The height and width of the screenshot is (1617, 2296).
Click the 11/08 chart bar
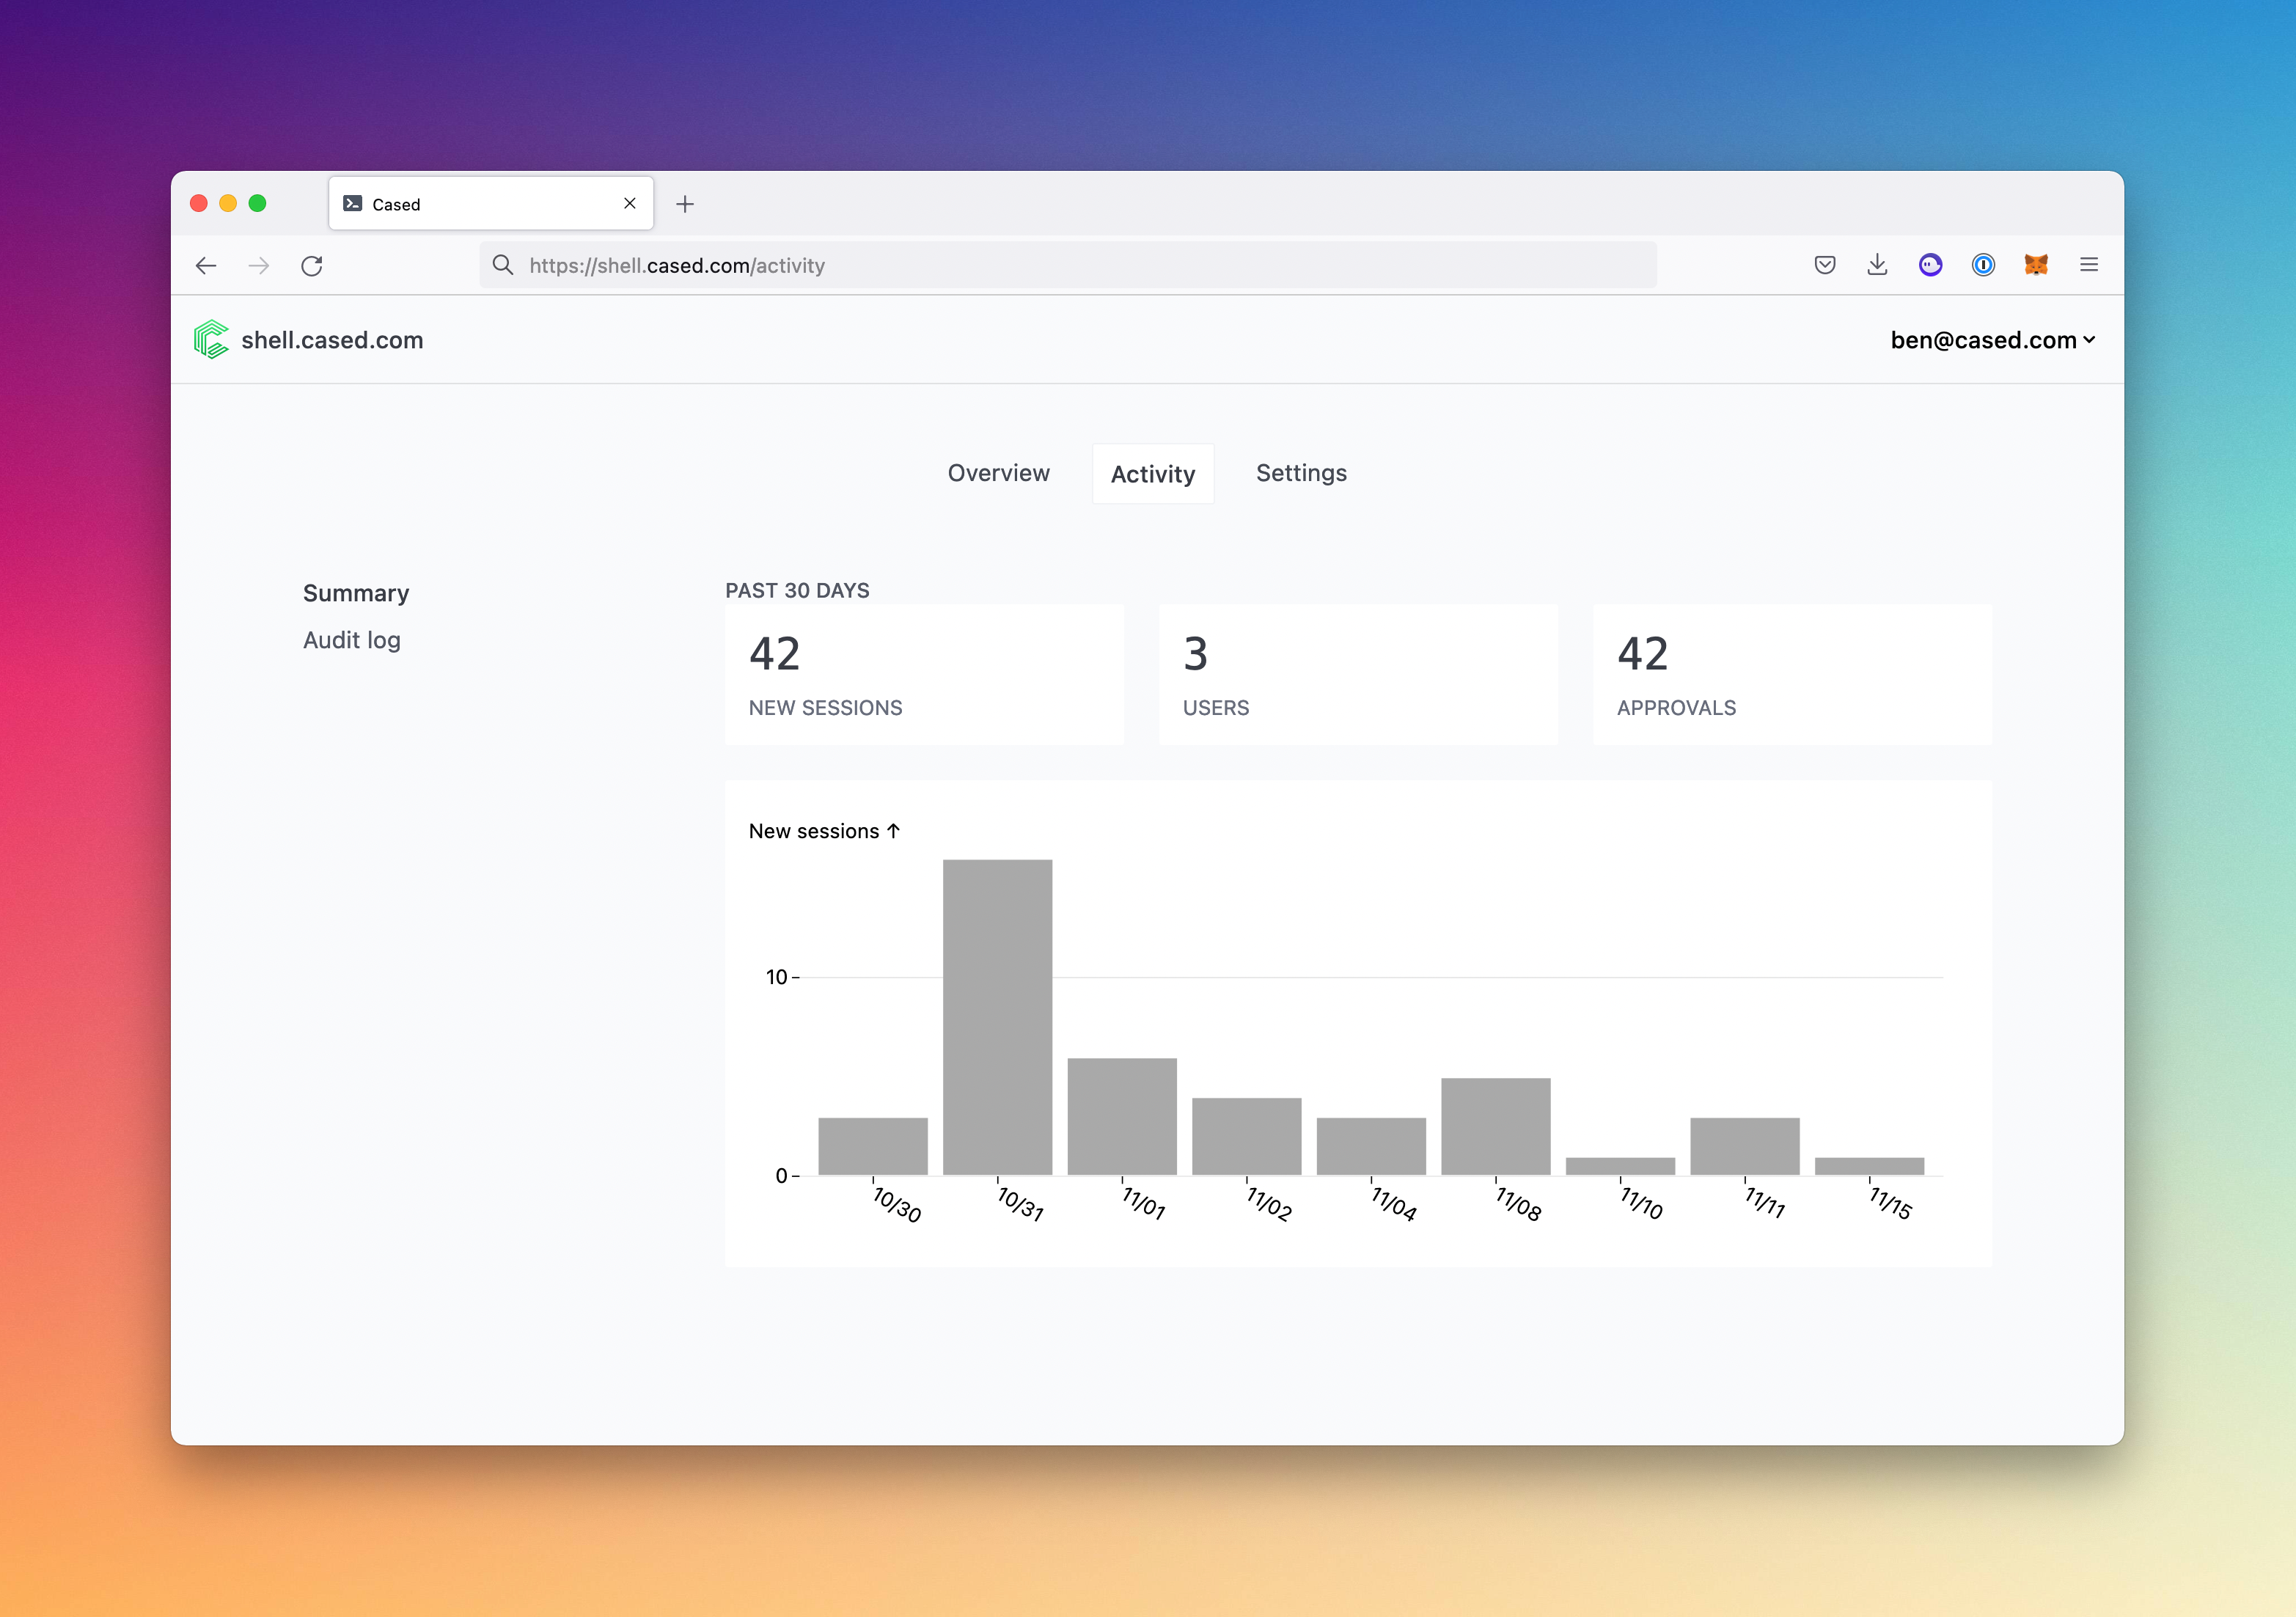point(1496,1126)
